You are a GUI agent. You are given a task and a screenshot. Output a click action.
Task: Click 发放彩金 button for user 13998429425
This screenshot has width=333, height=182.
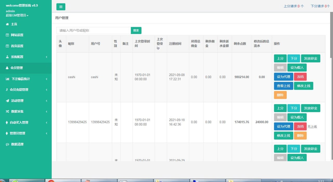coord(310,108)
